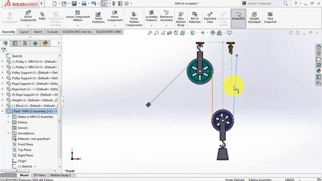Expand the SOLIDWORKS menu arrow
The width and height of the screenshot is (322, 181).
point(42,4)
